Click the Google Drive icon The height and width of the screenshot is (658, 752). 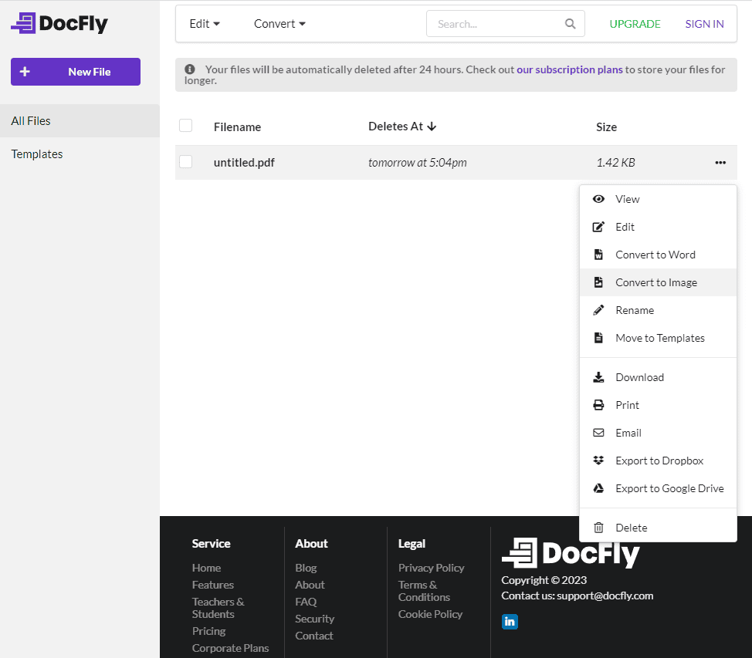598,488
